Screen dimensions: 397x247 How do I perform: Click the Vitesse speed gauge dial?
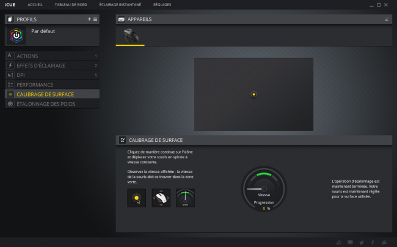click(x=264, y=189)
